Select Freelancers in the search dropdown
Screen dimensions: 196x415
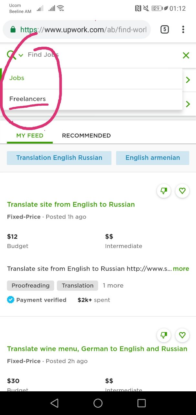pyautogui.click(x=27, y=99)
